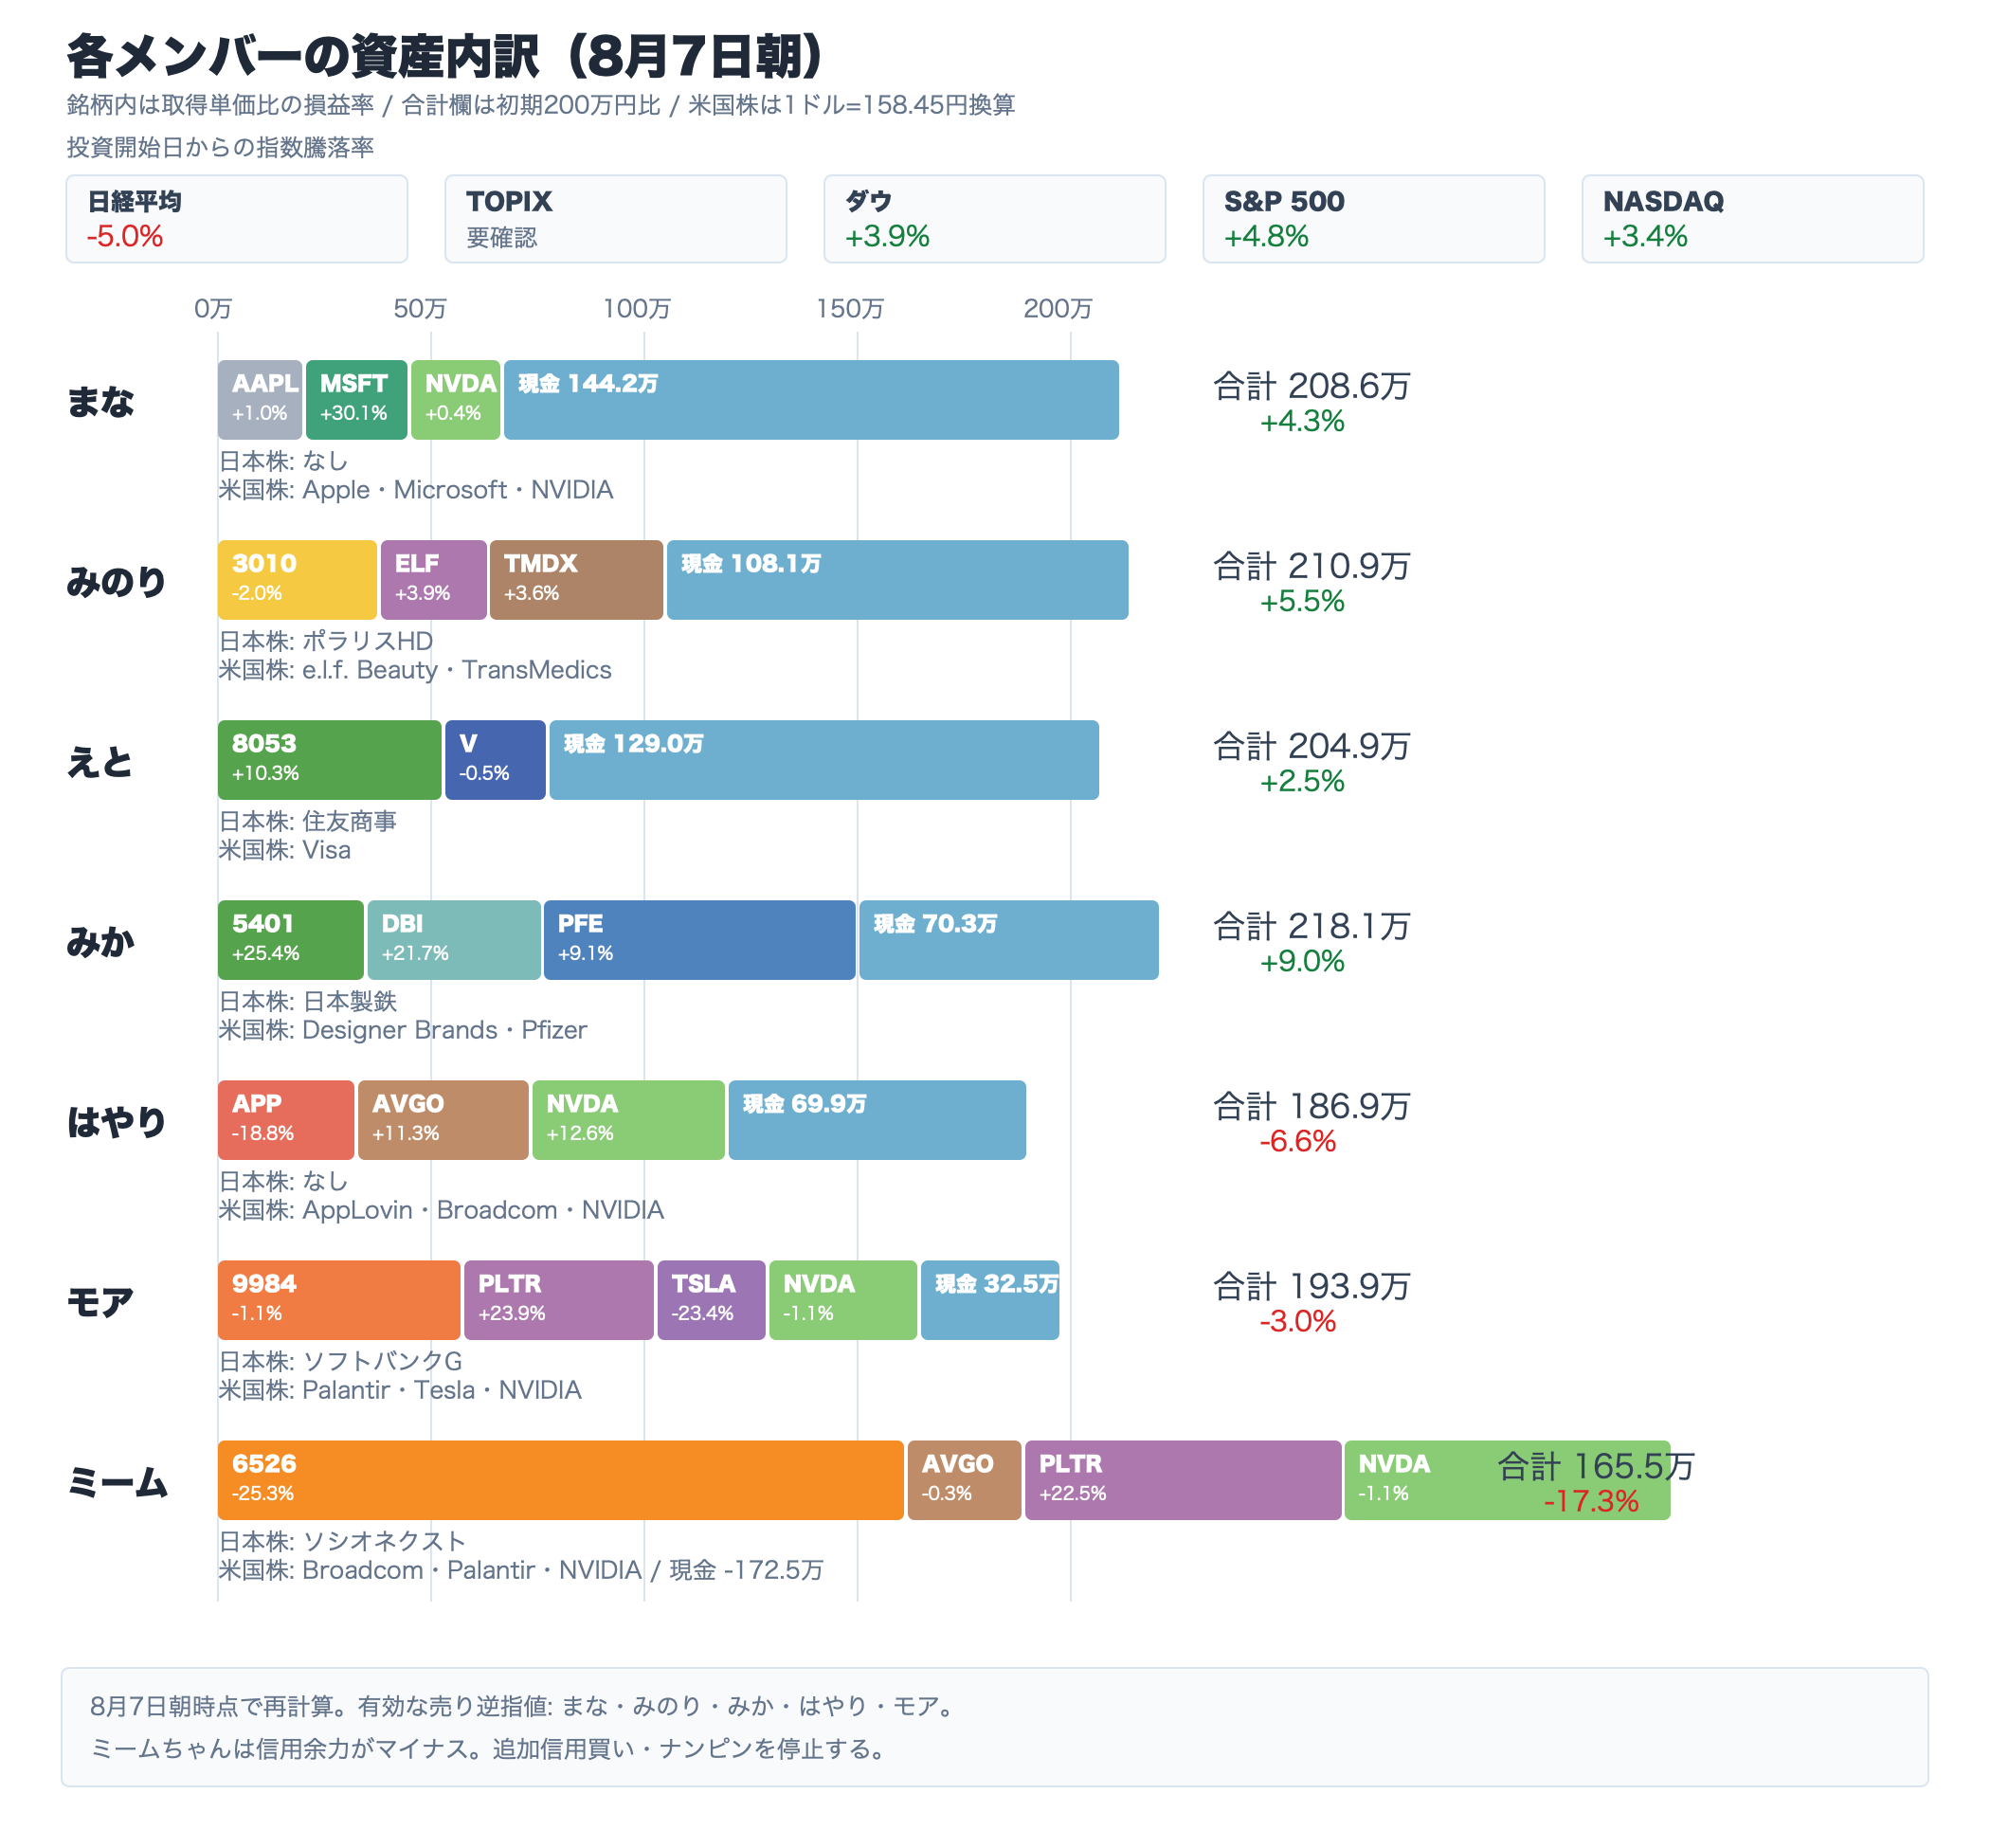Select the PFE +9.1% bar segment

(700, 940)
